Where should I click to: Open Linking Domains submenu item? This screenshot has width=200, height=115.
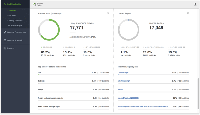coord(15,21)
